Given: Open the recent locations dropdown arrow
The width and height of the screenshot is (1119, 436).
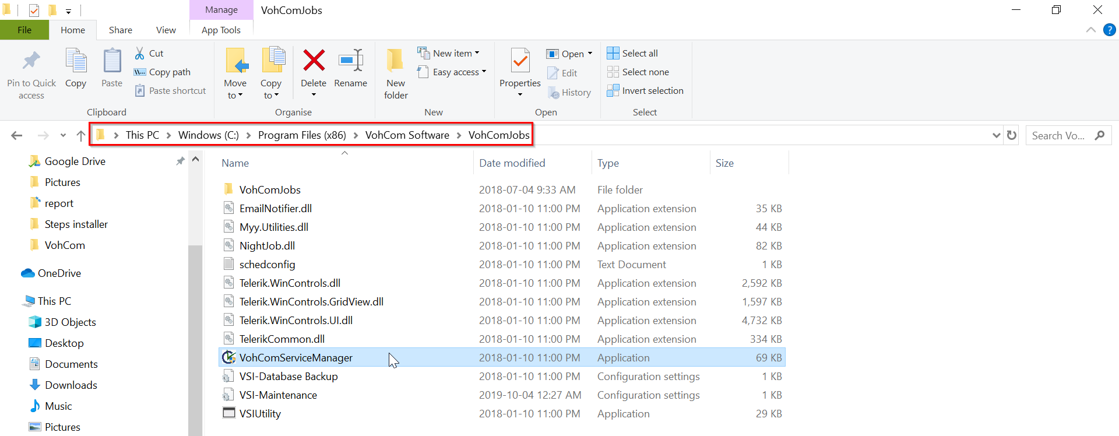Looking at the screenshot, I should click(x=63, y=135).
